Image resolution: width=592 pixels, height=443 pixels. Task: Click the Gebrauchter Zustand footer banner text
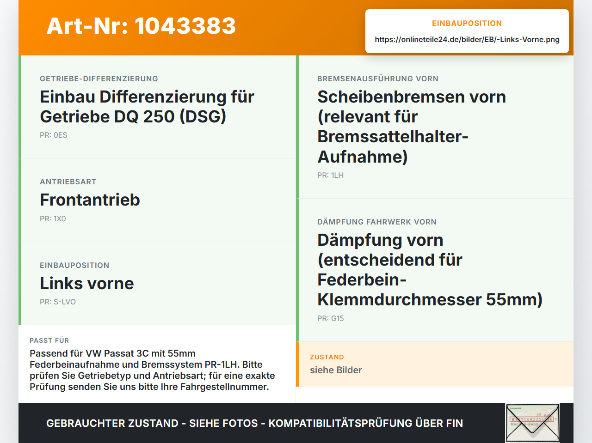(254, 423)
